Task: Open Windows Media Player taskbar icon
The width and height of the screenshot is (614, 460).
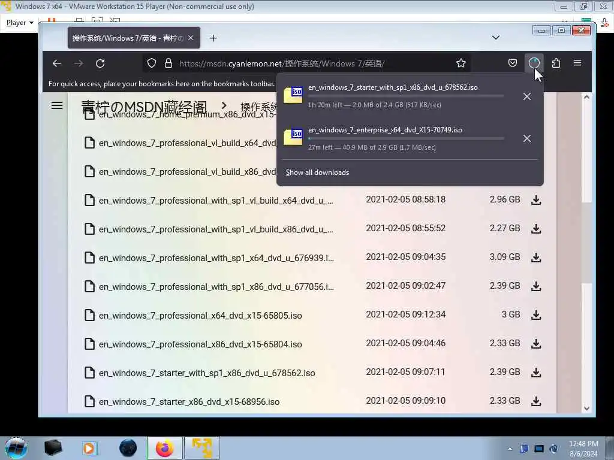Action: click(x=89, y=448)
